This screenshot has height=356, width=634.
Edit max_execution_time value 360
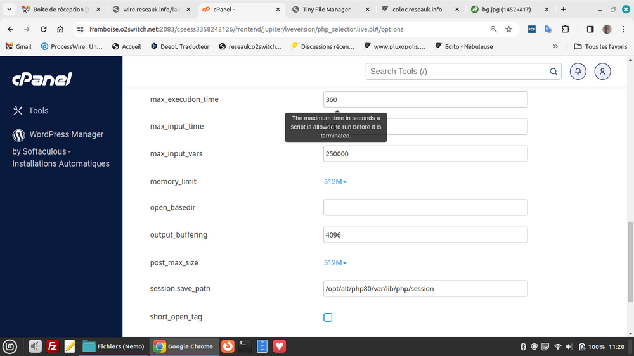tap(425, 99)
